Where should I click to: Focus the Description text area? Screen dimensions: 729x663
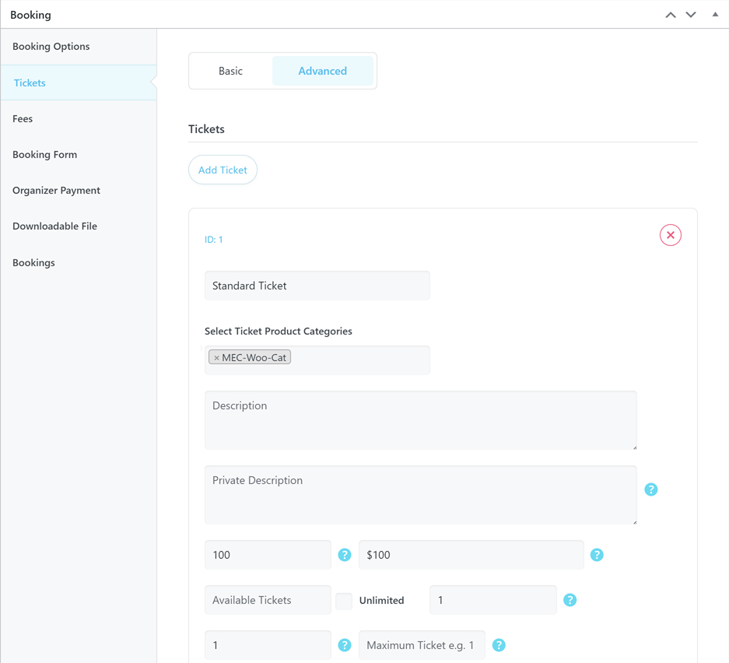421,420
